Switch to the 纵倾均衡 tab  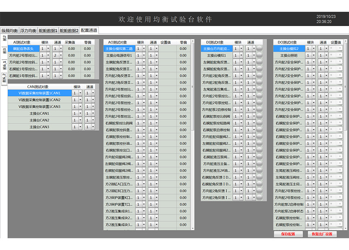[x=10, y=31]
